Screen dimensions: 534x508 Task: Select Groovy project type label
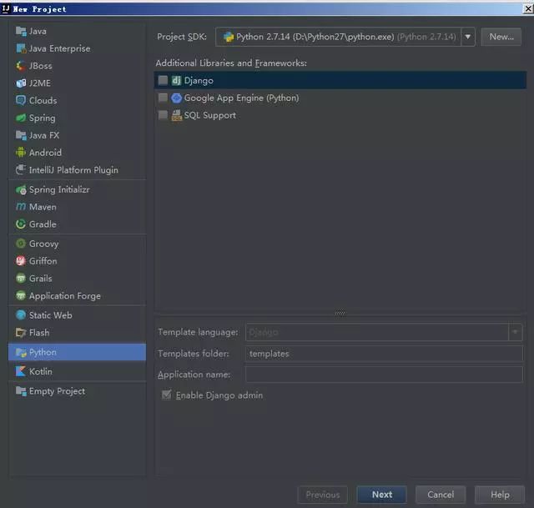(x=43, y=244)
